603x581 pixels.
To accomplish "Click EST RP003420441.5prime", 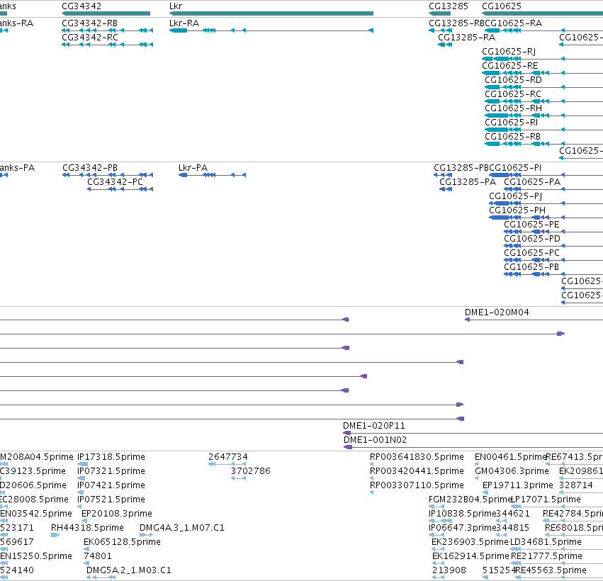I will pos(417,471).
